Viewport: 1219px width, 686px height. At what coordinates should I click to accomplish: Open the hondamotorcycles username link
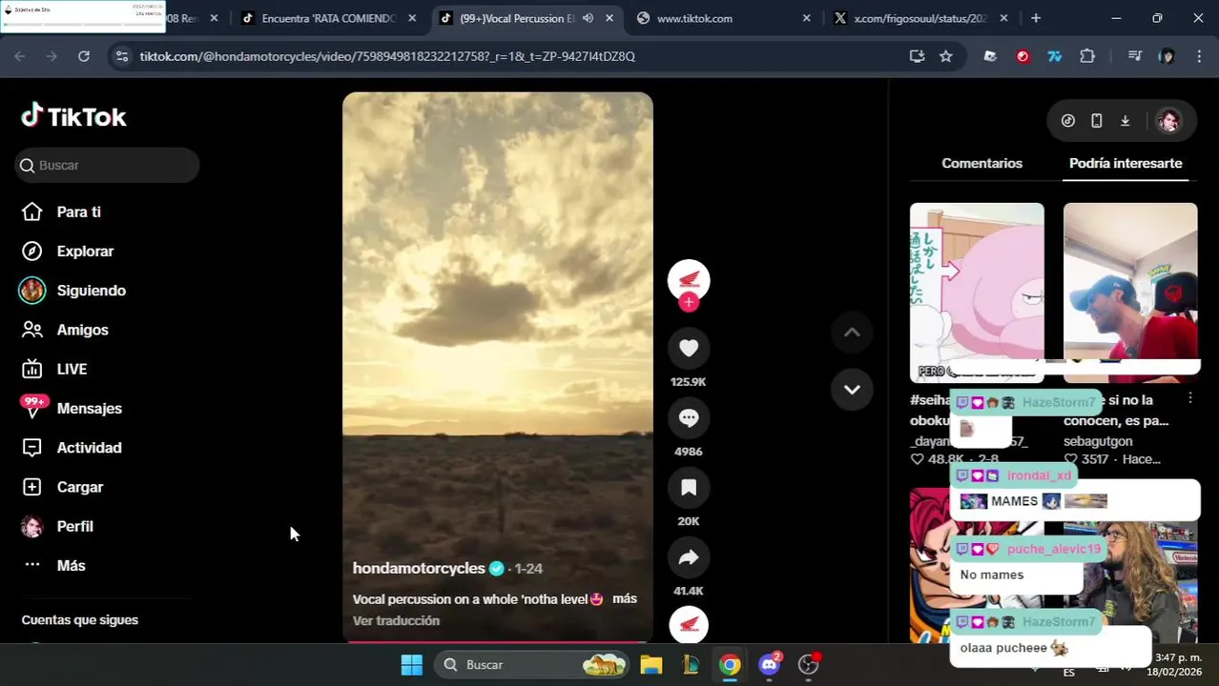click(x=419, y=568)
